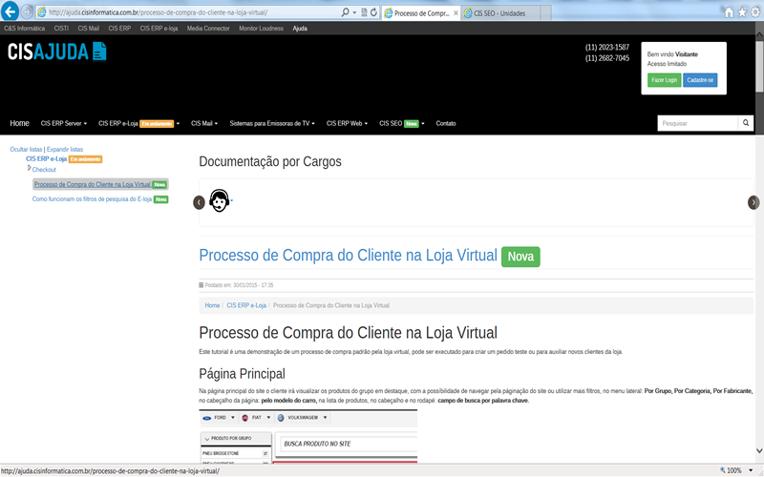
Task: Click the browser Forward arrow button
Action: coord(28,11)
